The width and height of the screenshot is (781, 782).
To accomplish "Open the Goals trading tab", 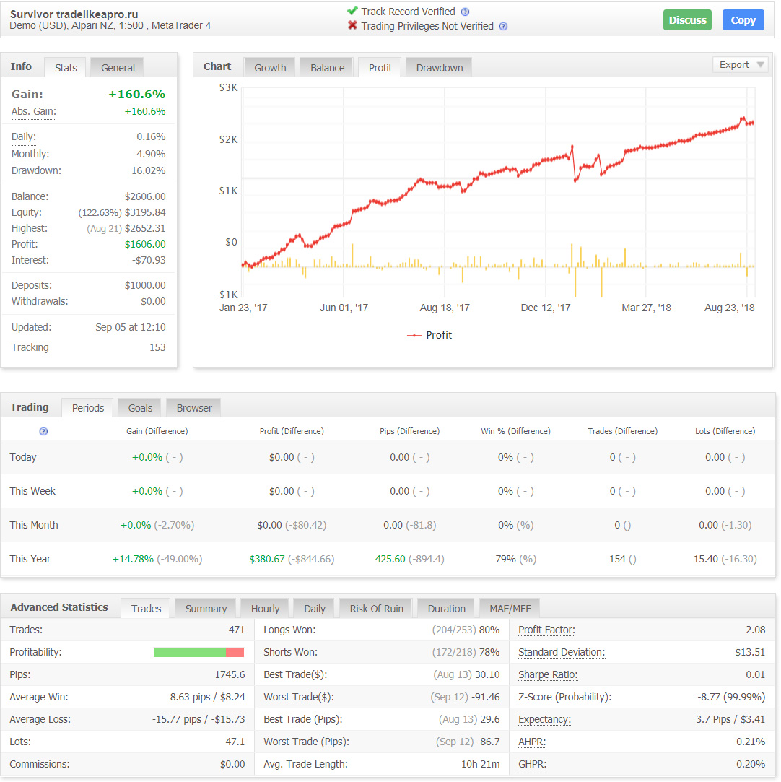I will click(x=140, y=408).
